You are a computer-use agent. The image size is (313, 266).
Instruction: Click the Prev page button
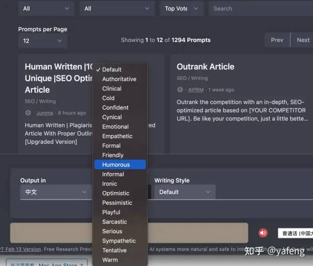pyautogui.click(x=277, y=40)
